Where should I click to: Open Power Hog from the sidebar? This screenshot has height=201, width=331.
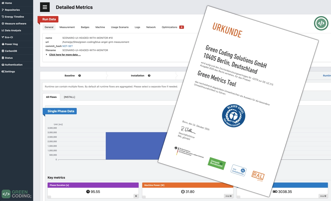tap(10, 44)
